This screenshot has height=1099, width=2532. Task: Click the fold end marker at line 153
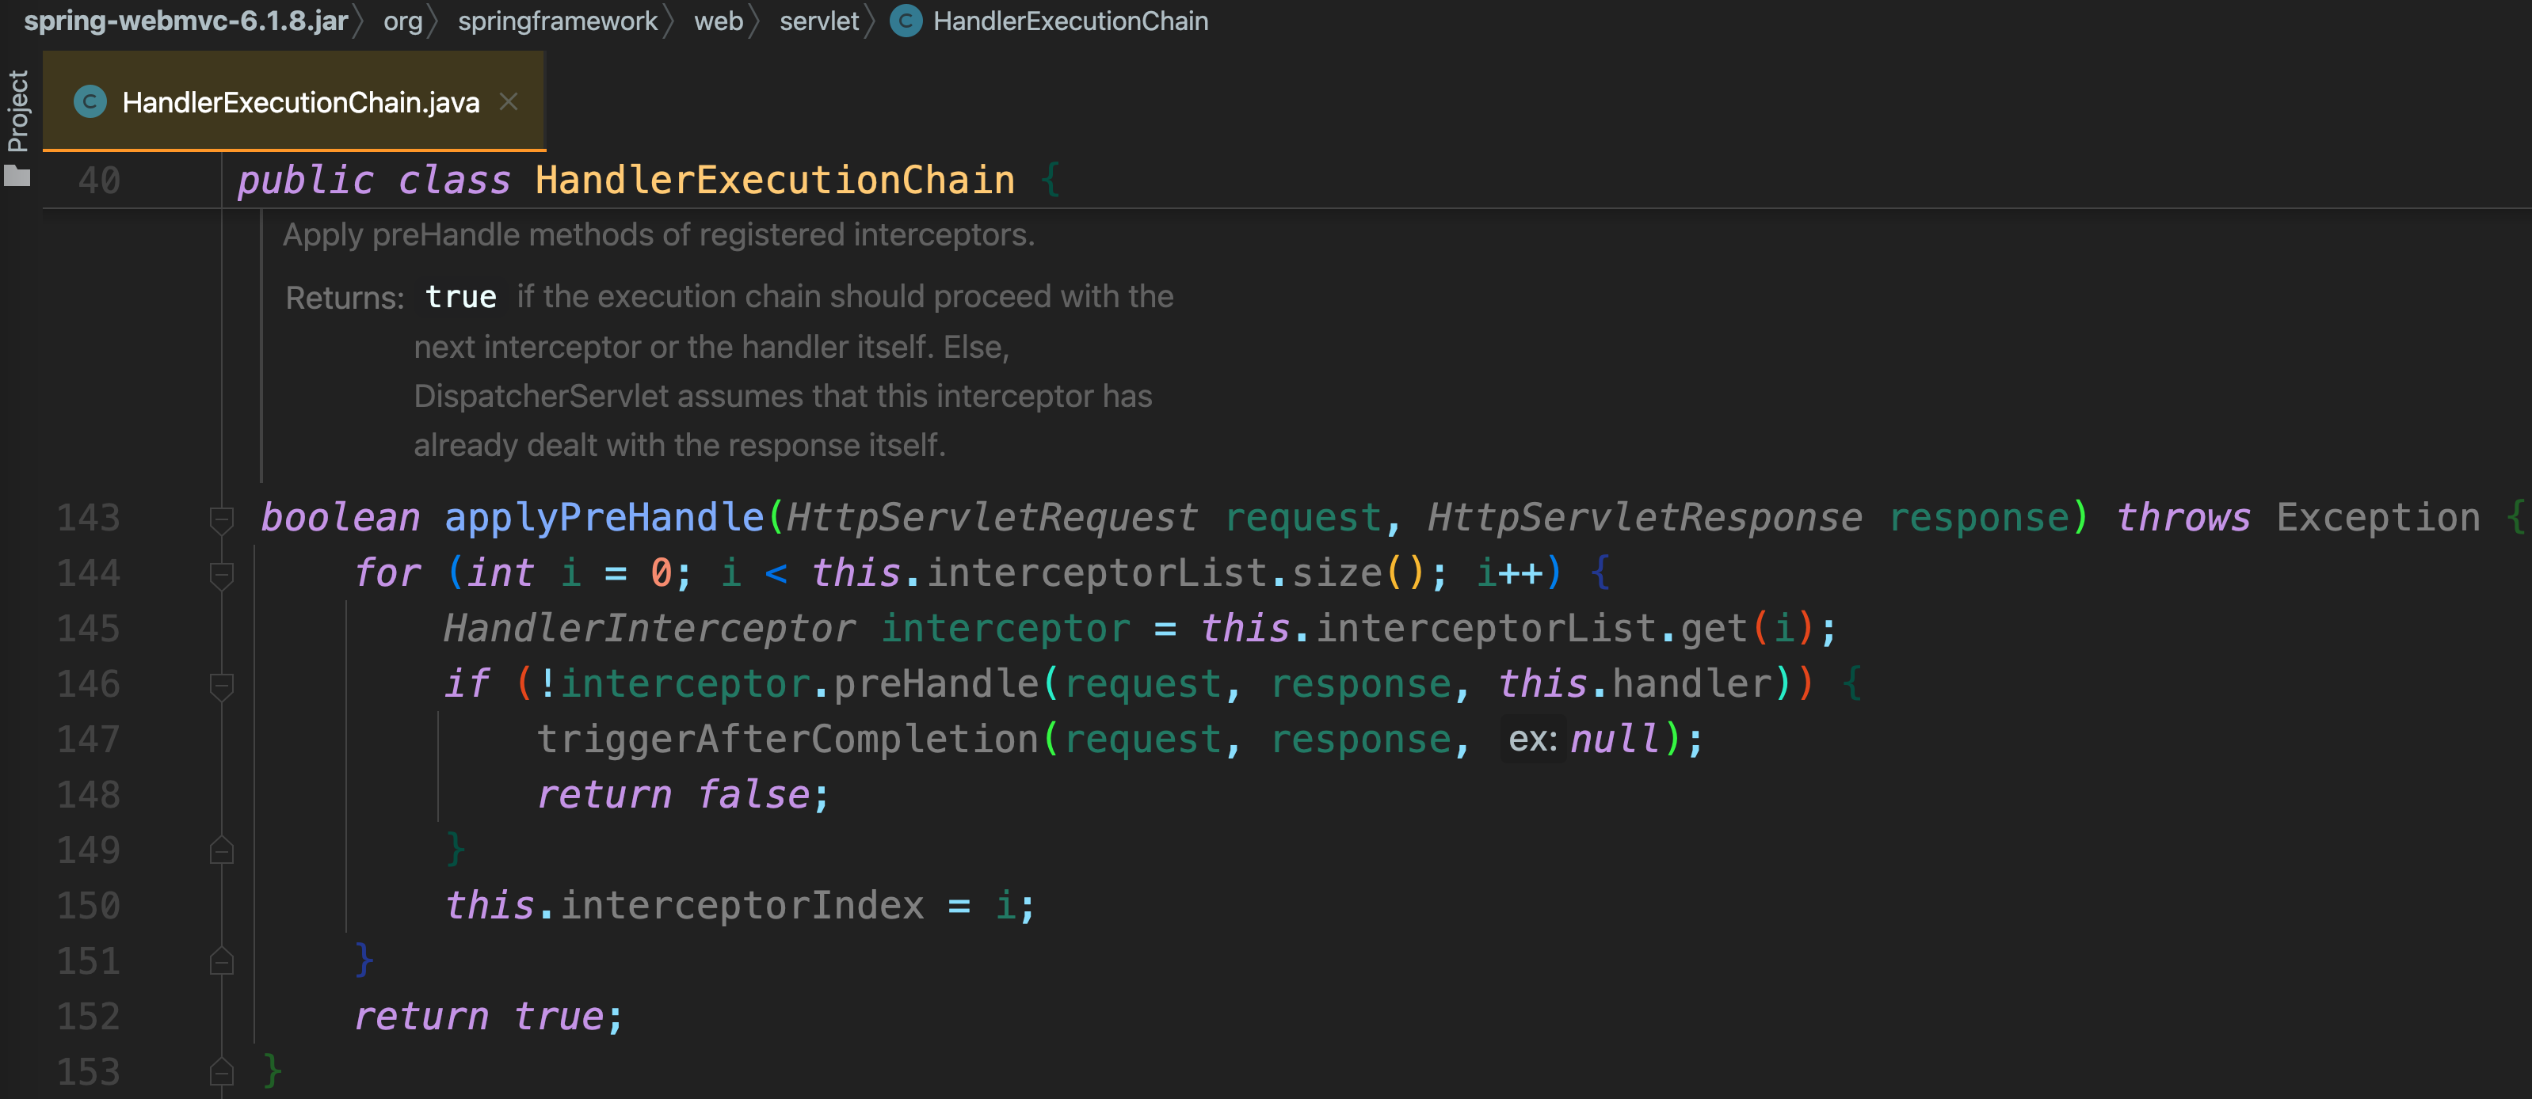click(x=221, y=1071)
